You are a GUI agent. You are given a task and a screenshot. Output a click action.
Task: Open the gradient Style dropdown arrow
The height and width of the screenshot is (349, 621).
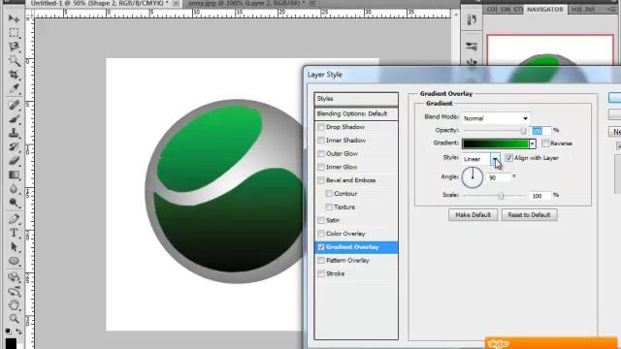tap(495, 159)
